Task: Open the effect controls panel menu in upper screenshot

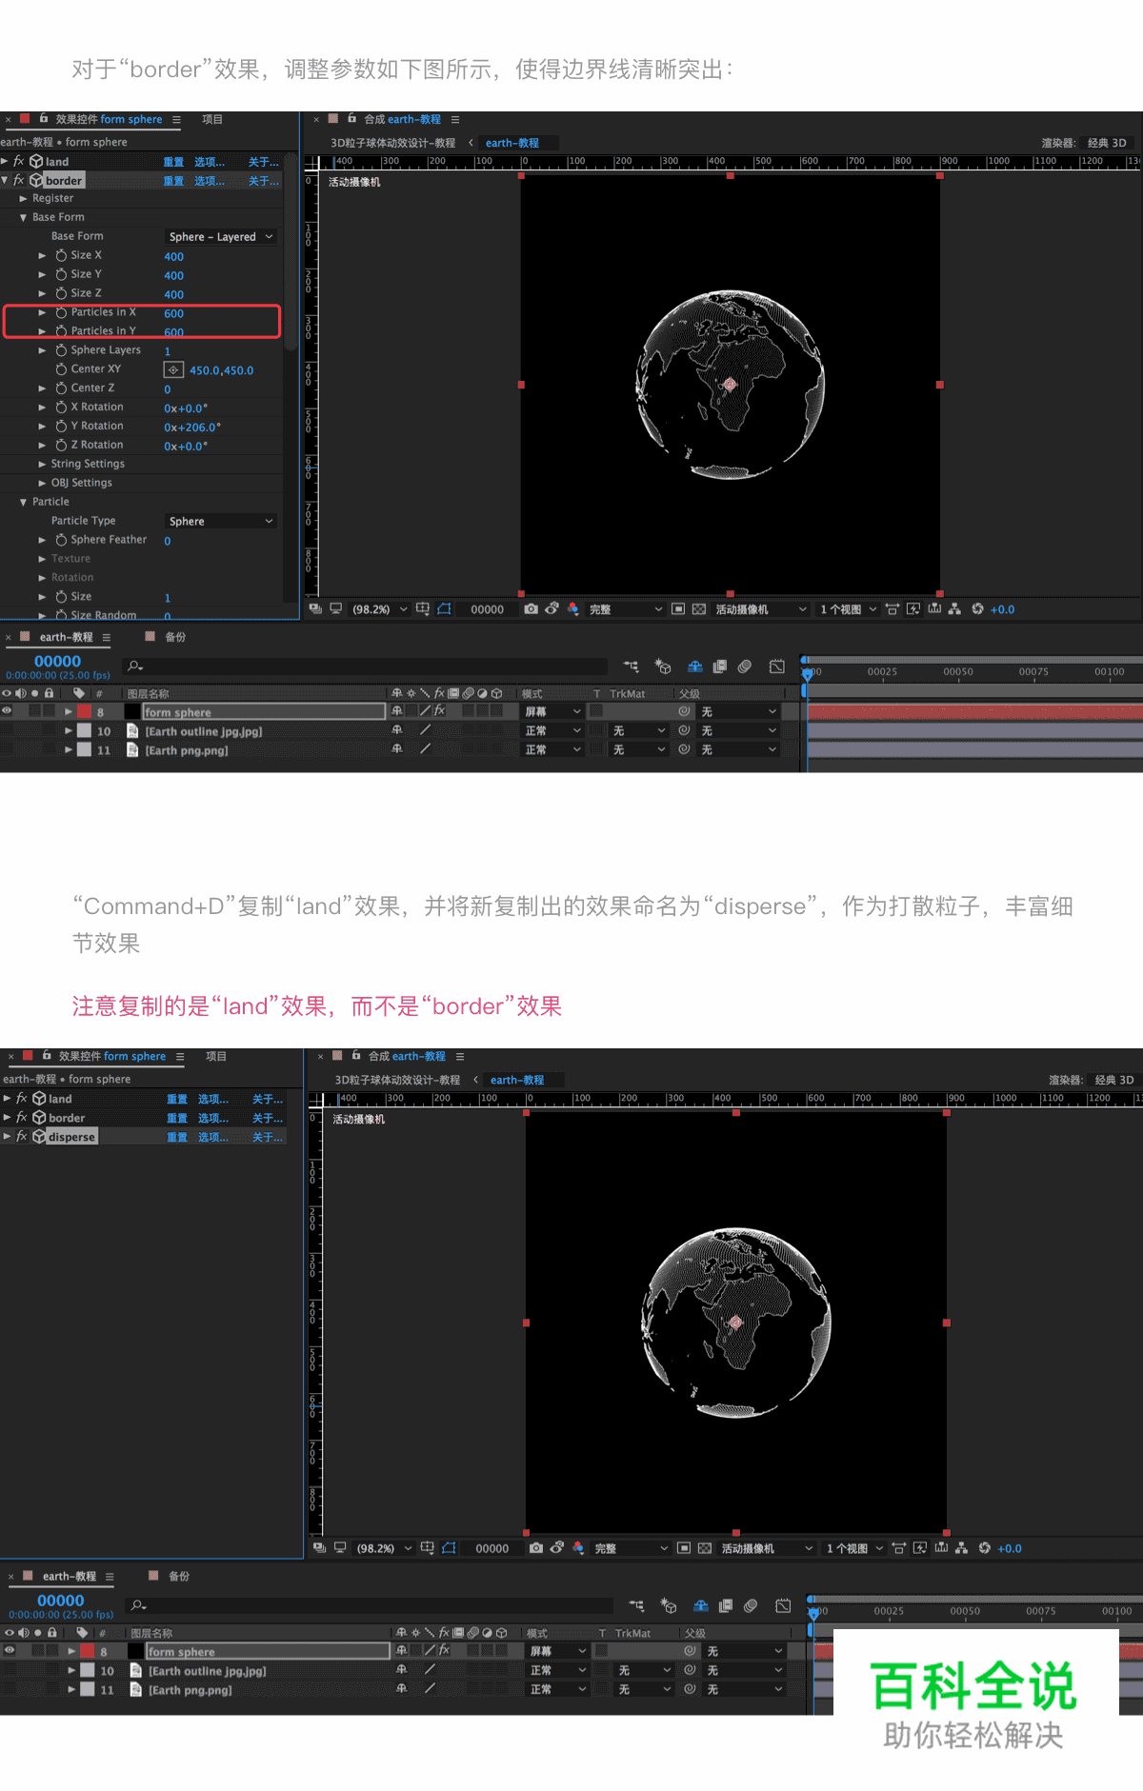Action: pyautogui.click(x=176, y=120)
